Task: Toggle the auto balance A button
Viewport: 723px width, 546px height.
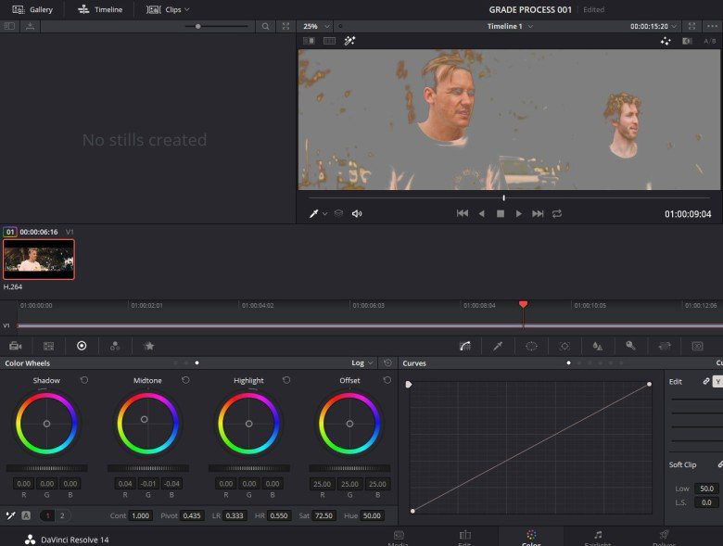Action: click(x=26, y=515)
